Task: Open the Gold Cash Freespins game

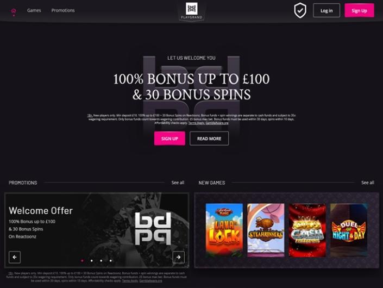Action: [x=307, y=230]
